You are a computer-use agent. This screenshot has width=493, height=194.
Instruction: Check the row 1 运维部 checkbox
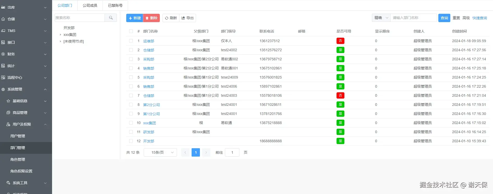131,41
